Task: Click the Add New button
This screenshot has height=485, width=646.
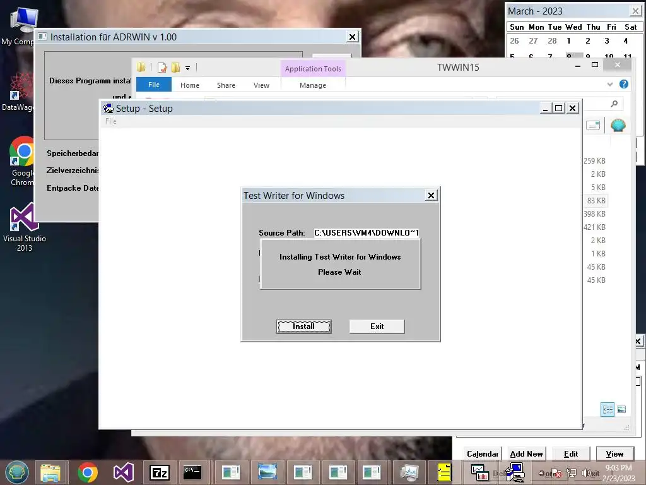Action: click(x=526, y=453)
